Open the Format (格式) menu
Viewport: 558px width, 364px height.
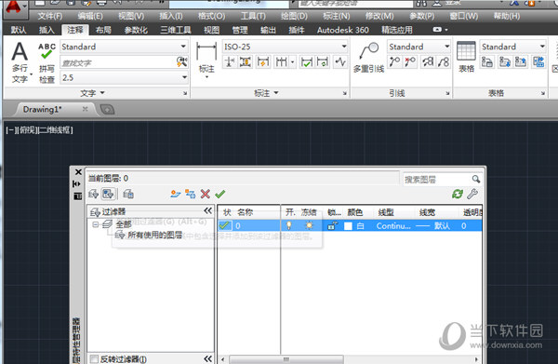211,16
